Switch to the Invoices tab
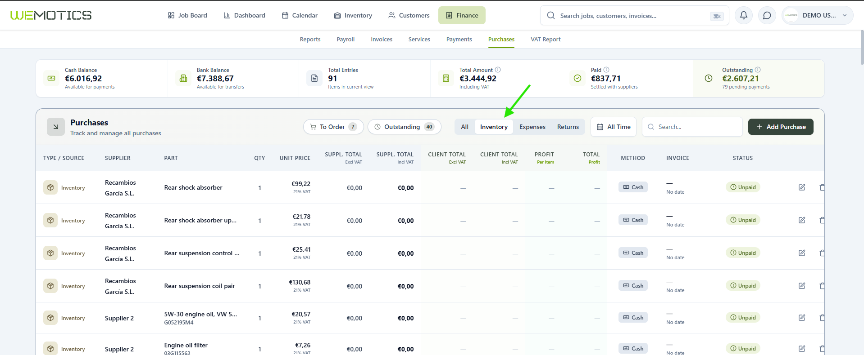 [x=382, y=40]
